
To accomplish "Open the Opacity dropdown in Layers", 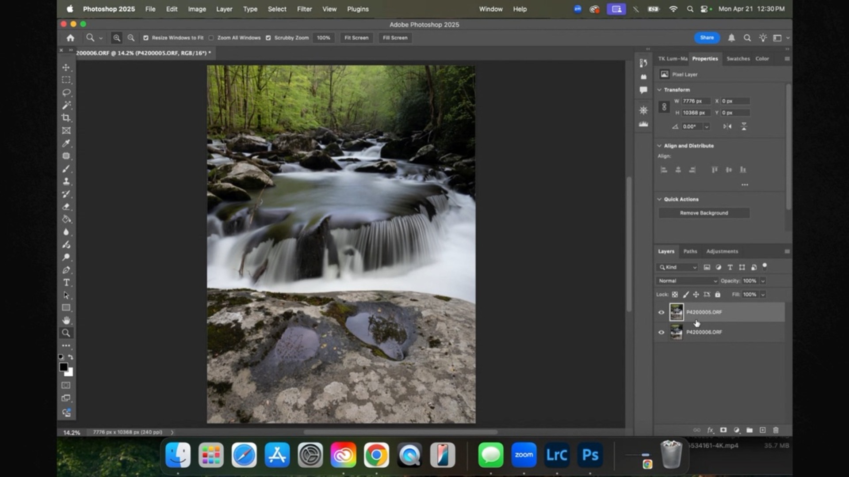I will coord(762,280).
